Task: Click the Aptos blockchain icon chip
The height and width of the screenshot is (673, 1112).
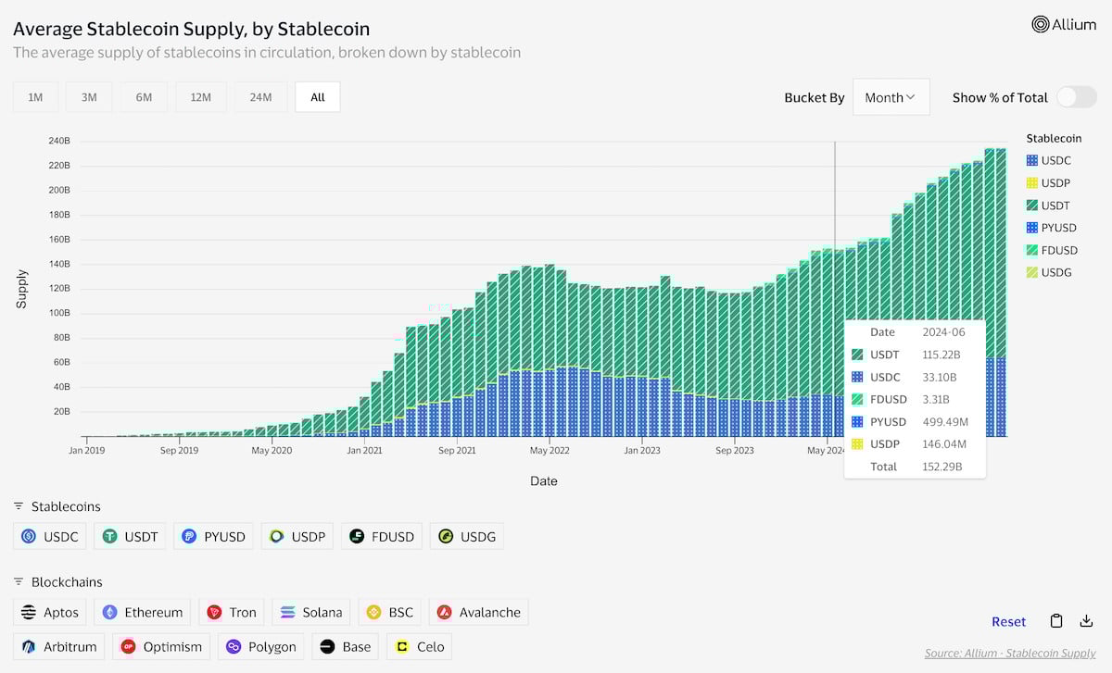Action: (x=51, y=612)
